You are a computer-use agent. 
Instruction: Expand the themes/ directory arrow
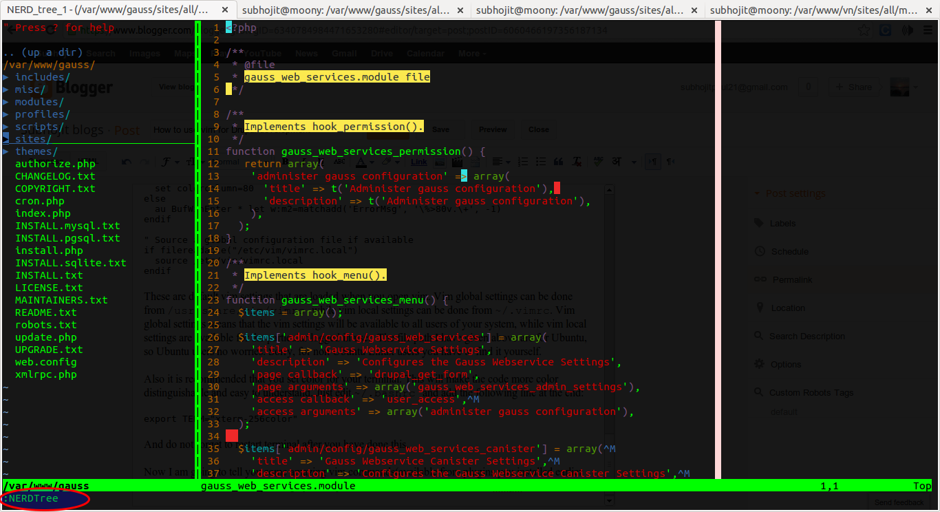click(x=6, y=151)
